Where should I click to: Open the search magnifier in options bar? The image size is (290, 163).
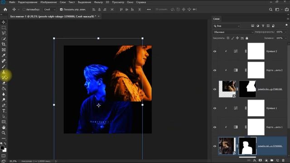point(271,10)
